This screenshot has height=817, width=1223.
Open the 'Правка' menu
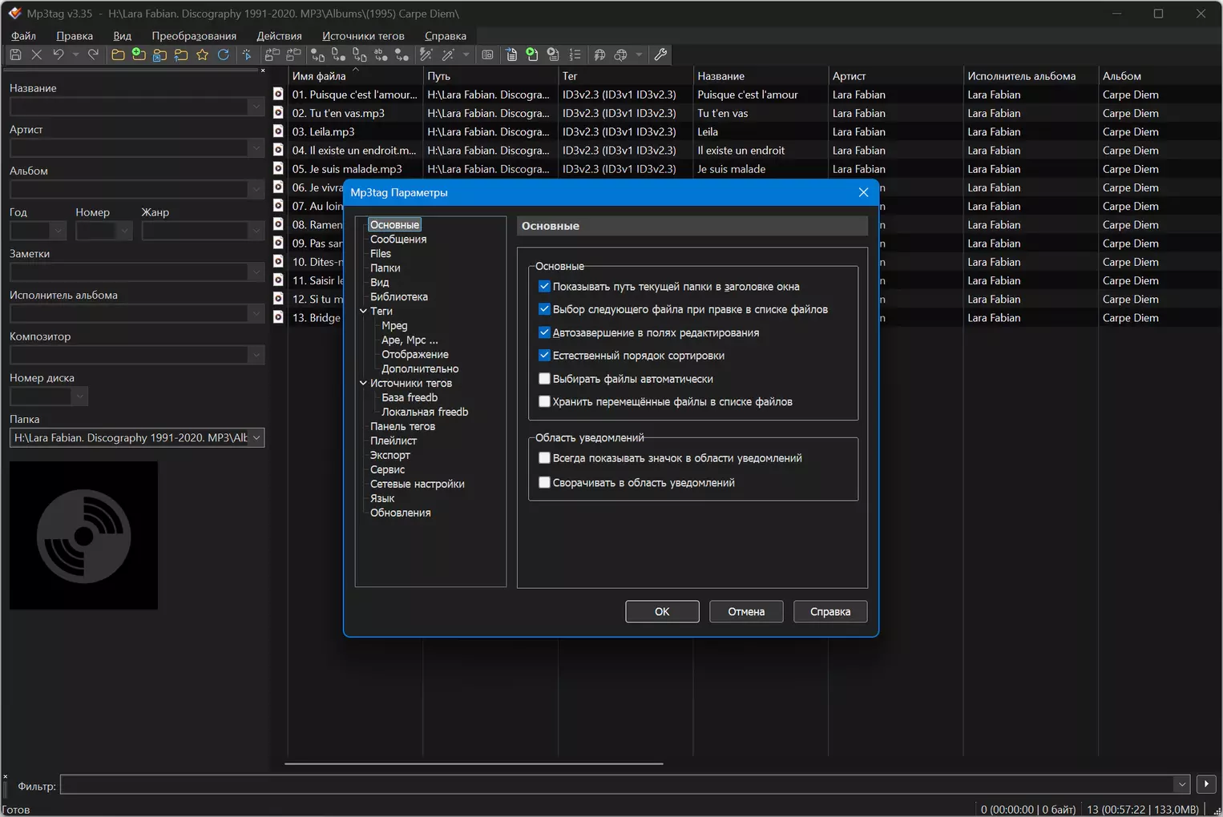[75, 35]
